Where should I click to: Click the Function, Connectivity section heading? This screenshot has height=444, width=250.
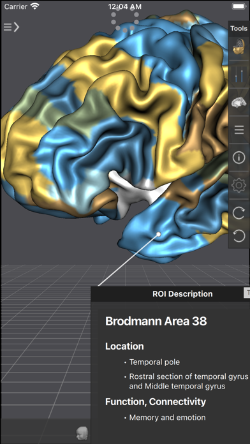pos(156,401)
